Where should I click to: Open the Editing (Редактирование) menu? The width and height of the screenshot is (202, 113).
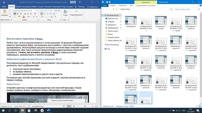coord(76,13)
